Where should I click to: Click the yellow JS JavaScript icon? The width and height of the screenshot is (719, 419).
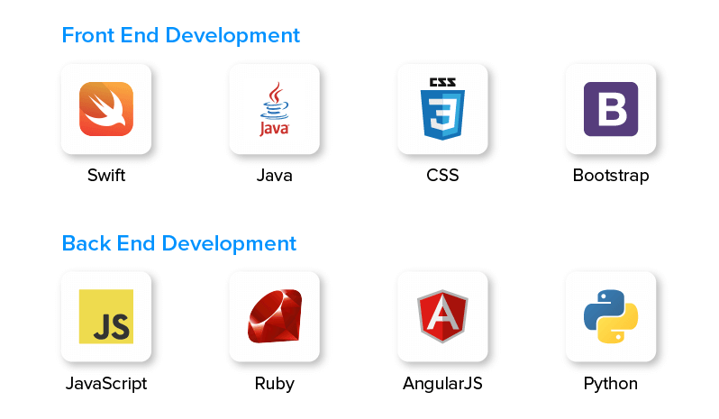pos(106,316)
